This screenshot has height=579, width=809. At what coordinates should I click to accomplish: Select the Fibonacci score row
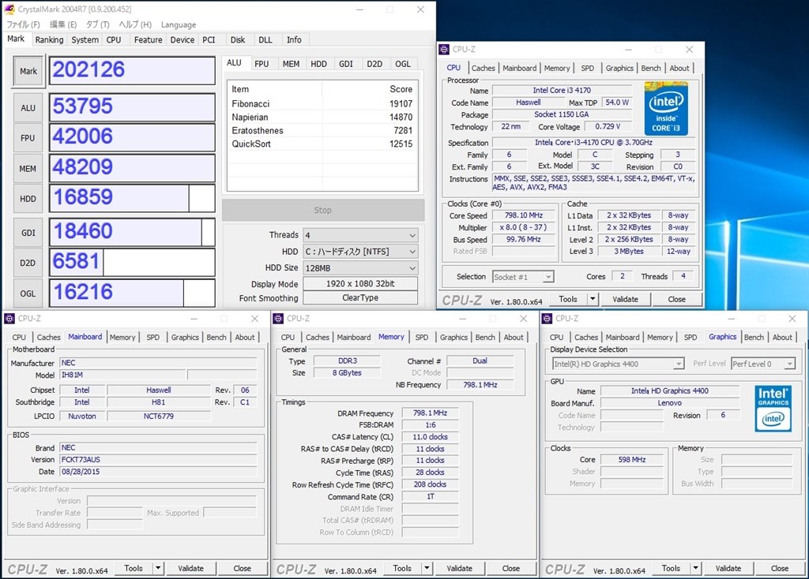(322, 103)
